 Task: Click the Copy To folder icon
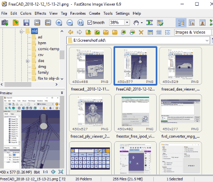pos(124,32)
